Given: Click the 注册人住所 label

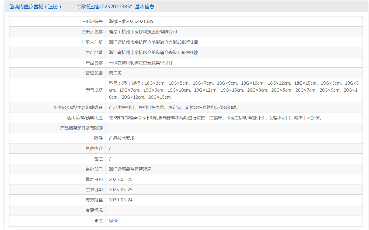Looking at the screenshot, I should pyautogui.click(x=92, y=42).
